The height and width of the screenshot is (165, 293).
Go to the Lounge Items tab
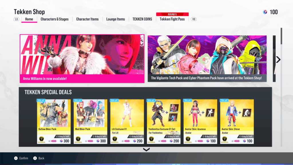pos(116,19)
